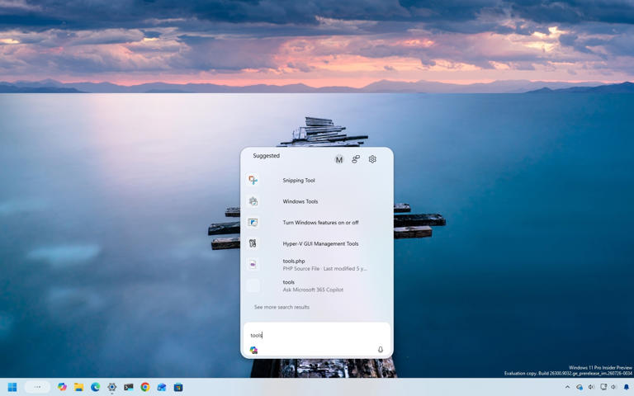Open Microsoft Store from the taskbar
This screenshot has height=396, width=634.
[178, 387]
